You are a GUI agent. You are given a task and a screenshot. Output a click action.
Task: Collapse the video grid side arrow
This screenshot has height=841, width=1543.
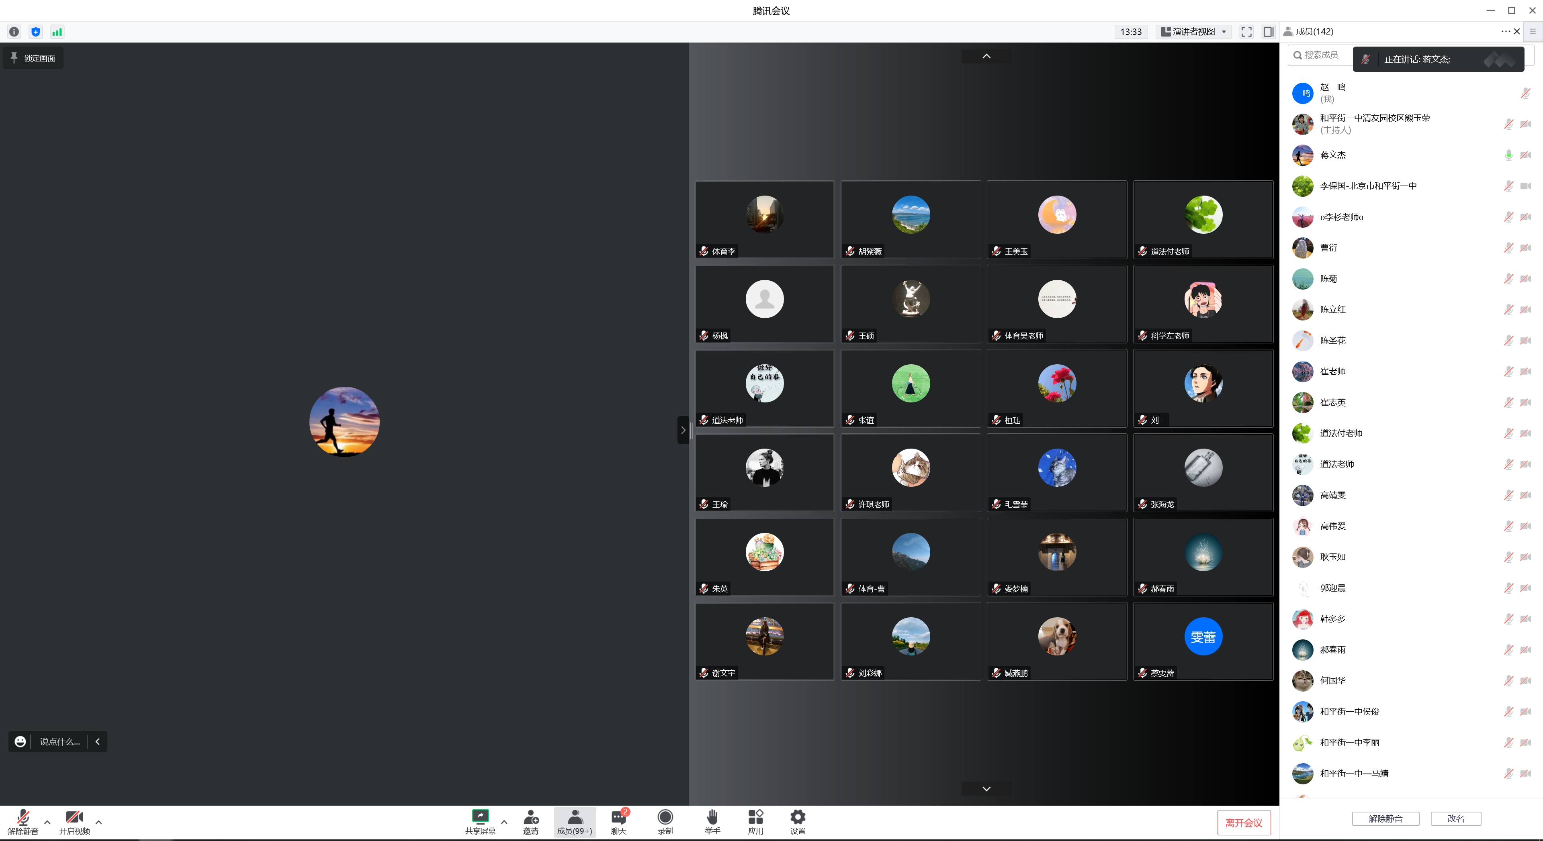click(x=683, y=430)
